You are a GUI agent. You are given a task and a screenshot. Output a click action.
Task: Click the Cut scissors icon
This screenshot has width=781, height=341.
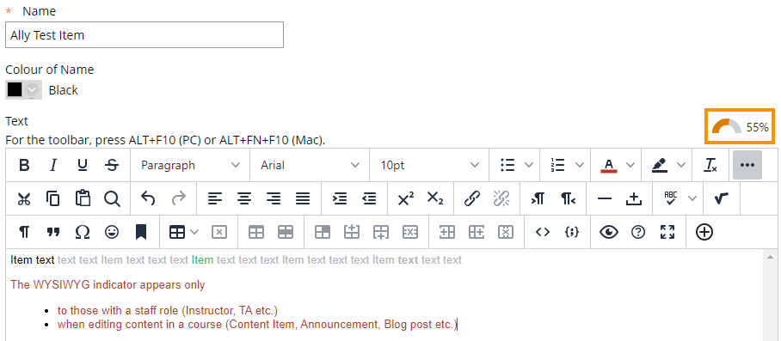coord(24,198)
